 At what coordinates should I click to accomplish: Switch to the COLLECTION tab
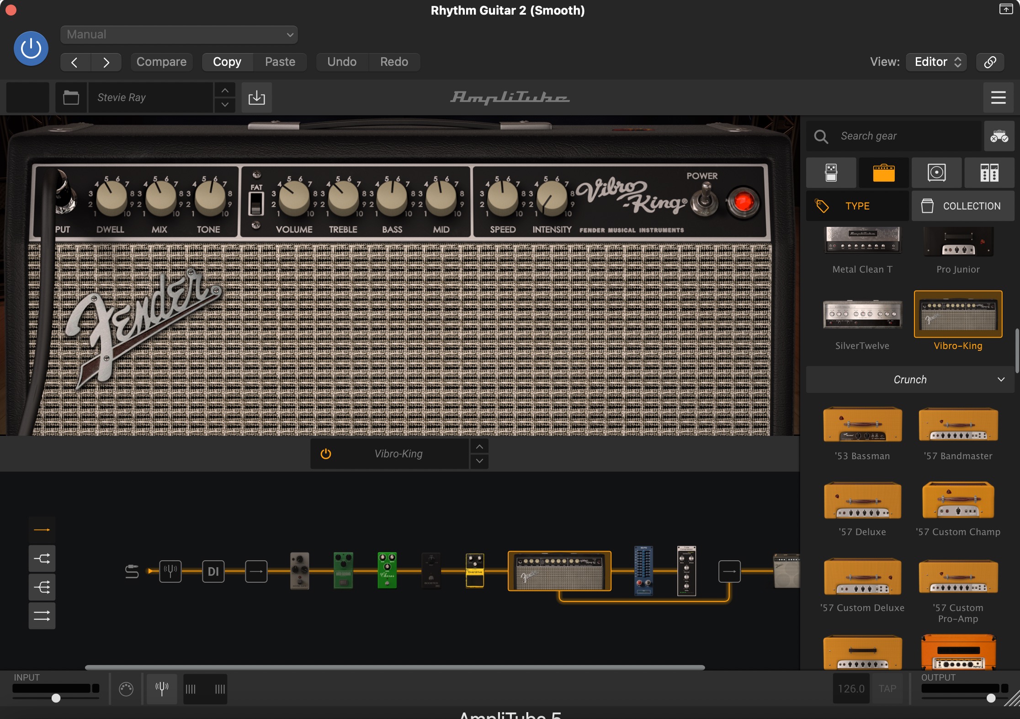click(963, 206)
